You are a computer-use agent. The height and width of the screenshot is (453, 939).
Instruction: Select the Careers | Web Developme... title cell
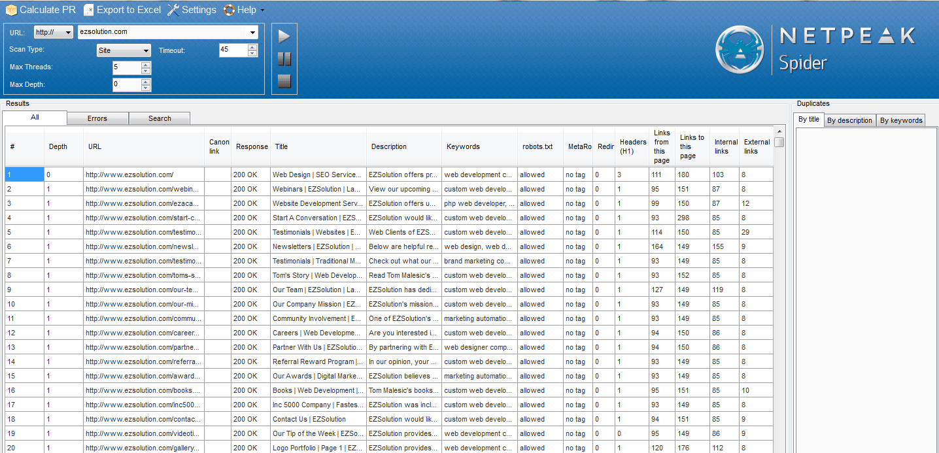pyautogui.click(x=318, y=333)
